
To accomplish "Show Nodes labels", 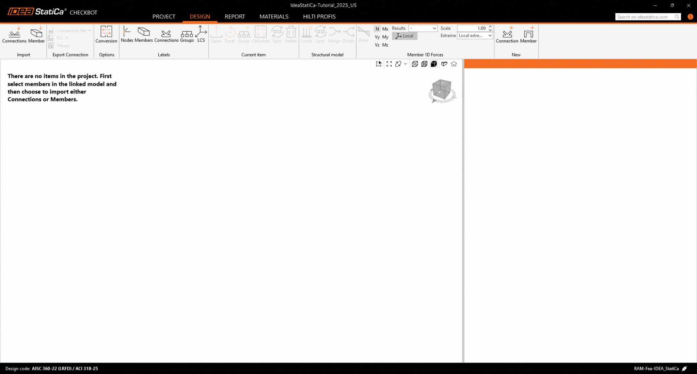I will click(127, 35).
